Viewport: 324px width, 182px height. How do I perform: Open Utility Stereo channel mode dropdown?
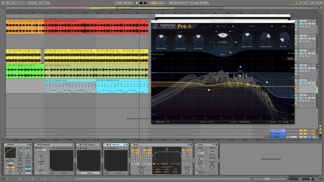point(200,153)
